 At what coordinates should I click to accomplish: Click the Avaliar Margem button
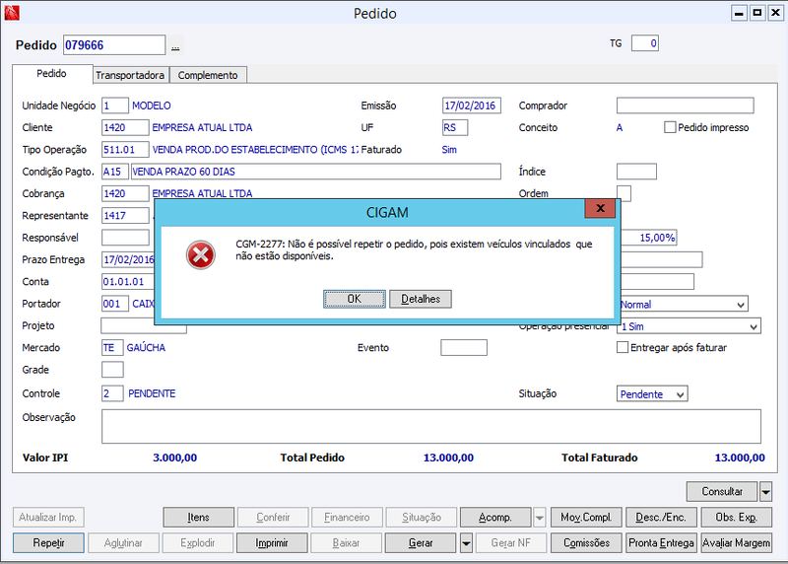point(736,543)
